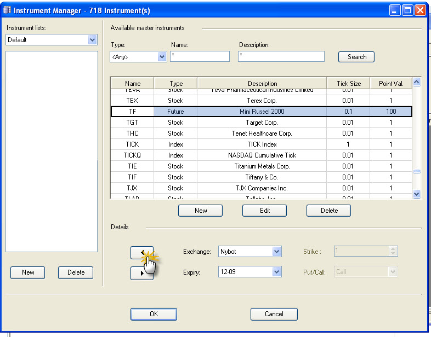This screenshot has height=337, width=431.
Task: Click New under the instrument lists panel
Action: pos(28,272)
